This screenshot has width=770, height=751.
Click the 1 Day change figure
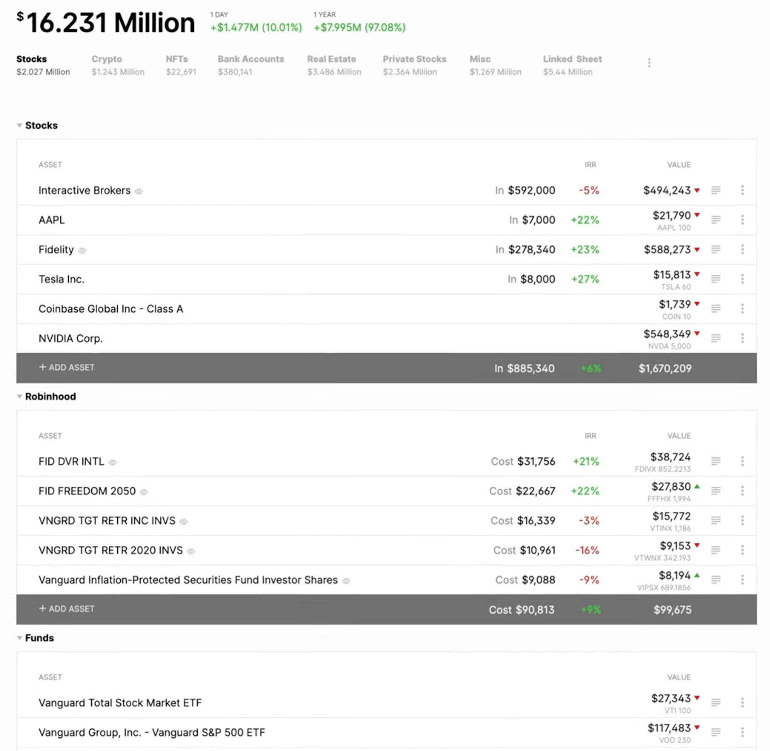[256, 28]
